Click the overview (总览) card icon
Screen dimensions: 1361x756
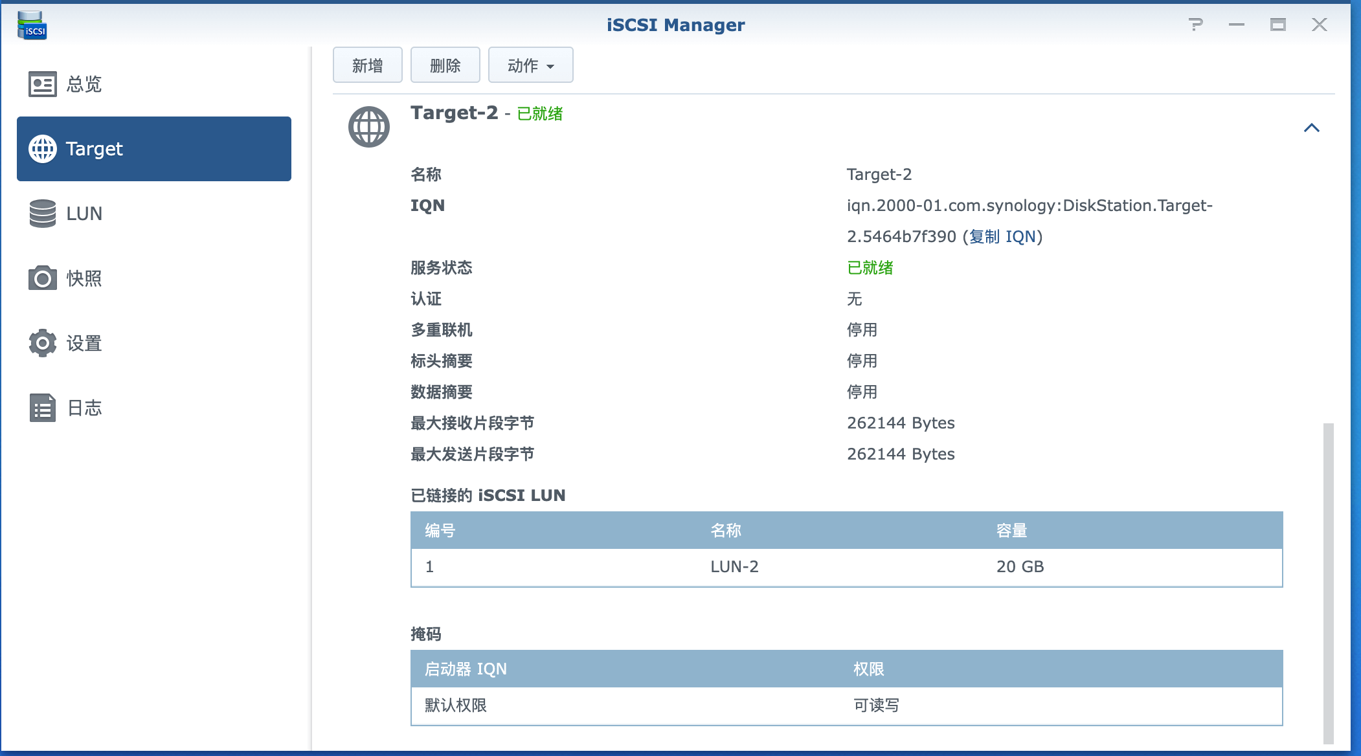[x=43, y=84]
